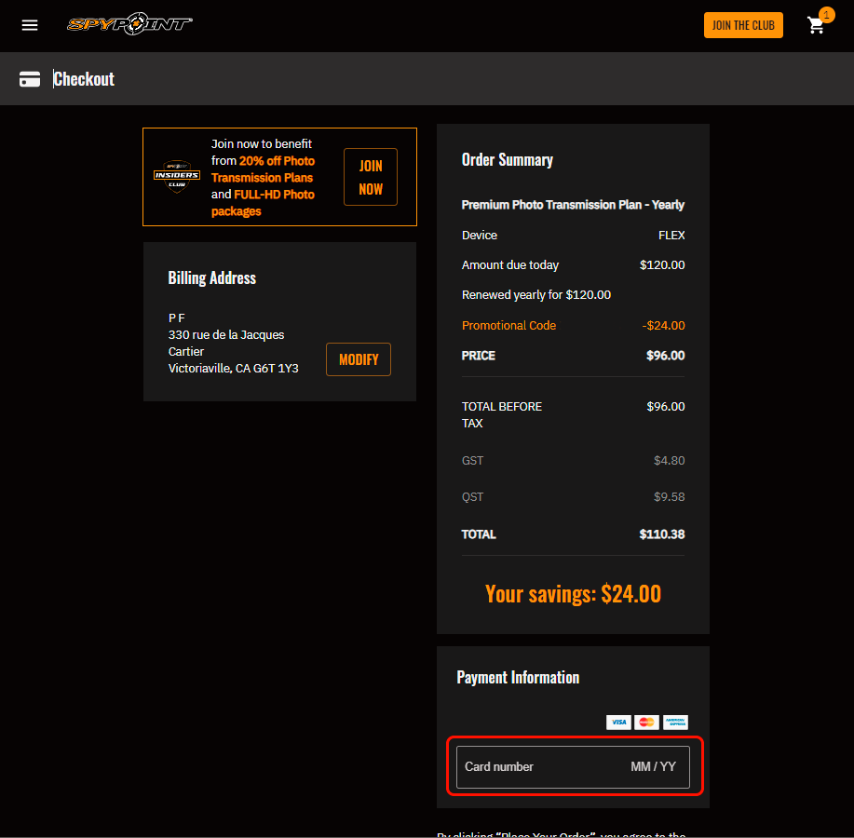This screenshot has width=854, height=838.
Task: Click the Join The Club button
Action: click(x=743, y=25)
